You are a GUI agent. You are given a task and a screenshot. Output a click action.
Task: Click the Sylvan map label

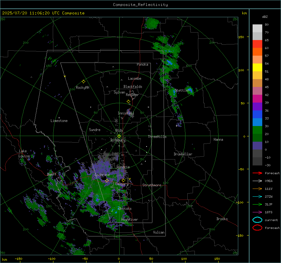[119, 92]
